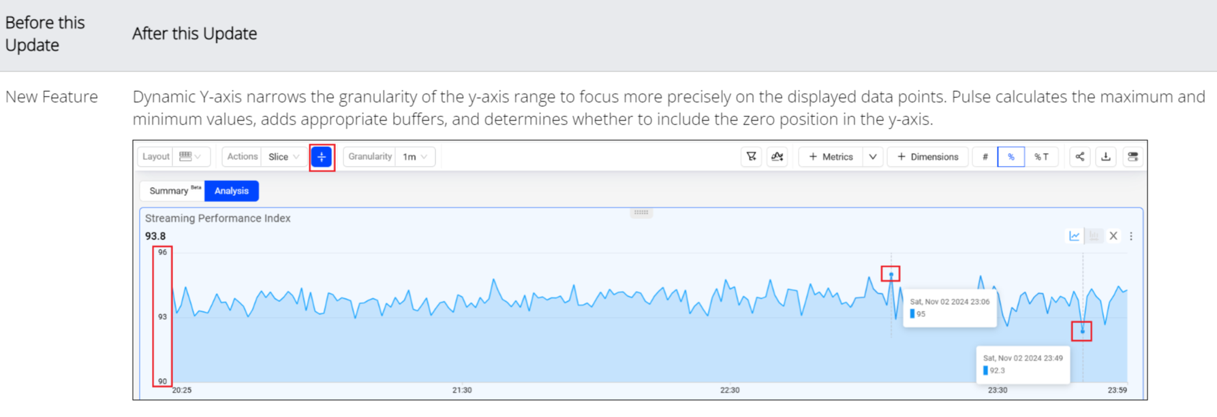Screen dimensions: 1217x417
Task: Open the Granularity 1m dropdown
Action: [415, 156]
